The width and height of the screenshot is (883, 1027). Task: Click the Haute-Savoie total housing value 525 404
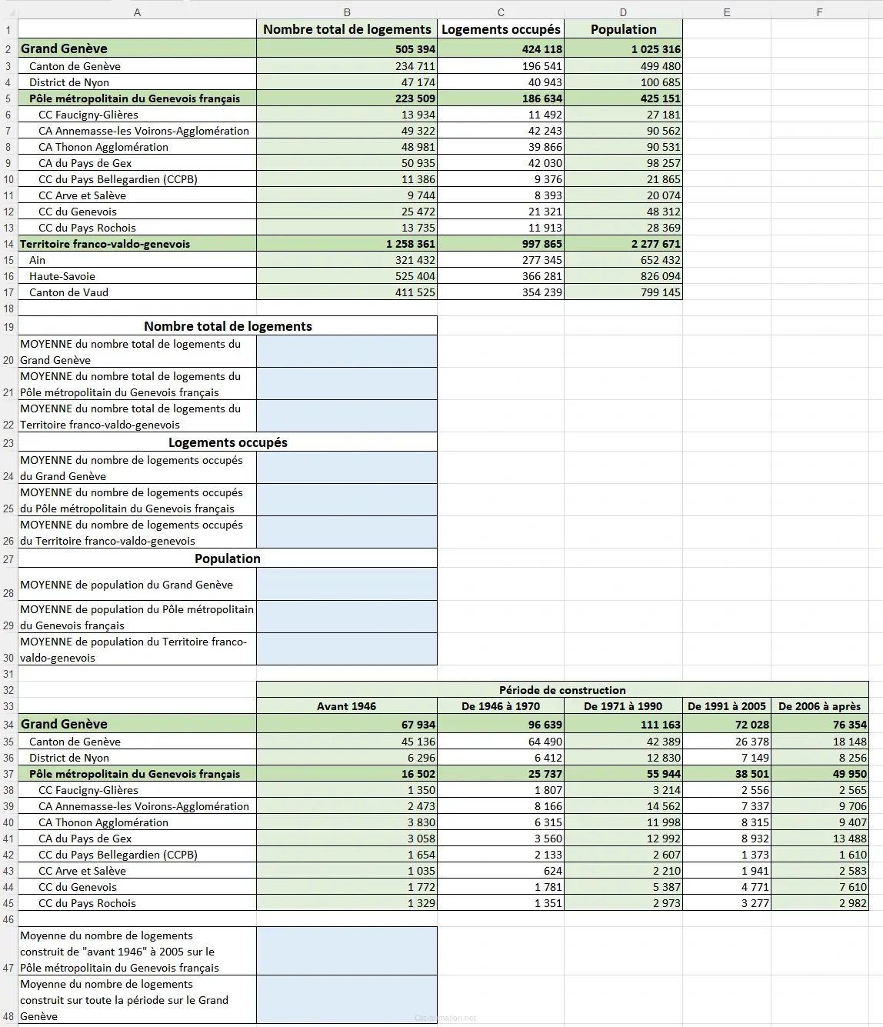[x=347, y=276]
